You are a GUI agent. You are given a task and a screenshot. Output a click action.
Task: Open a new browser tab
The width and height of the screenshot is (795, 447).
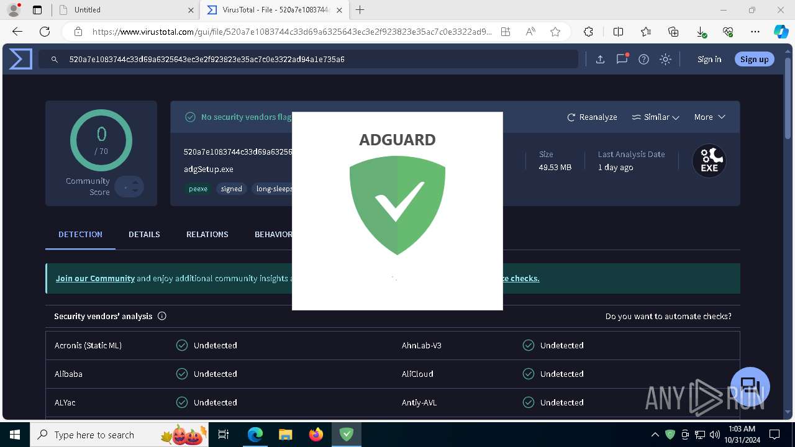[360, 10]
